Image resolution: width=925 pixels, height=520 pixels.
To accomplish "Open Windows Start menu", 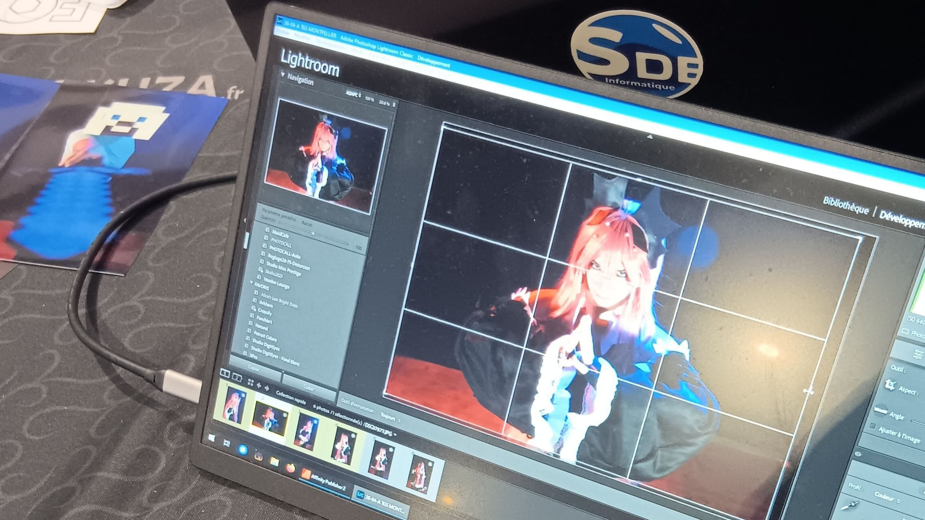I will point(211,438).
